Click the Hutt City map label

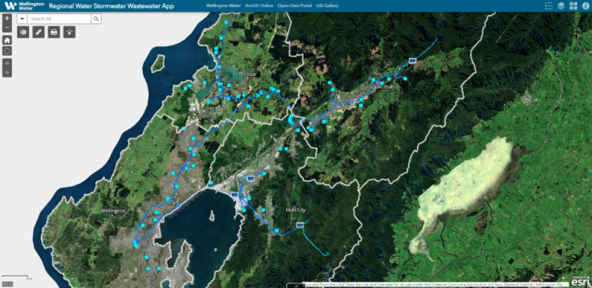pyautogui.click(x=295, y=210)
